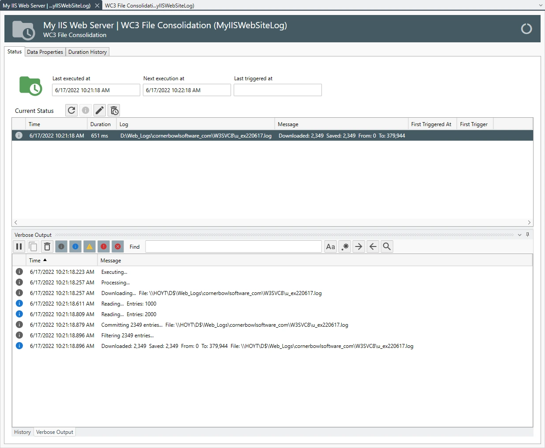Click the pencil edit icon
The width and height of the screenshot is (545, 448).
(100, 110)
